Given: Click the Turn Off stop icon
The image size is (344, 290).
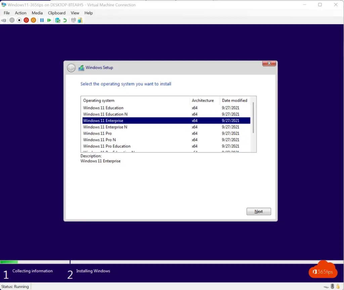Looking at the screenshot, I should pos(19,20).
